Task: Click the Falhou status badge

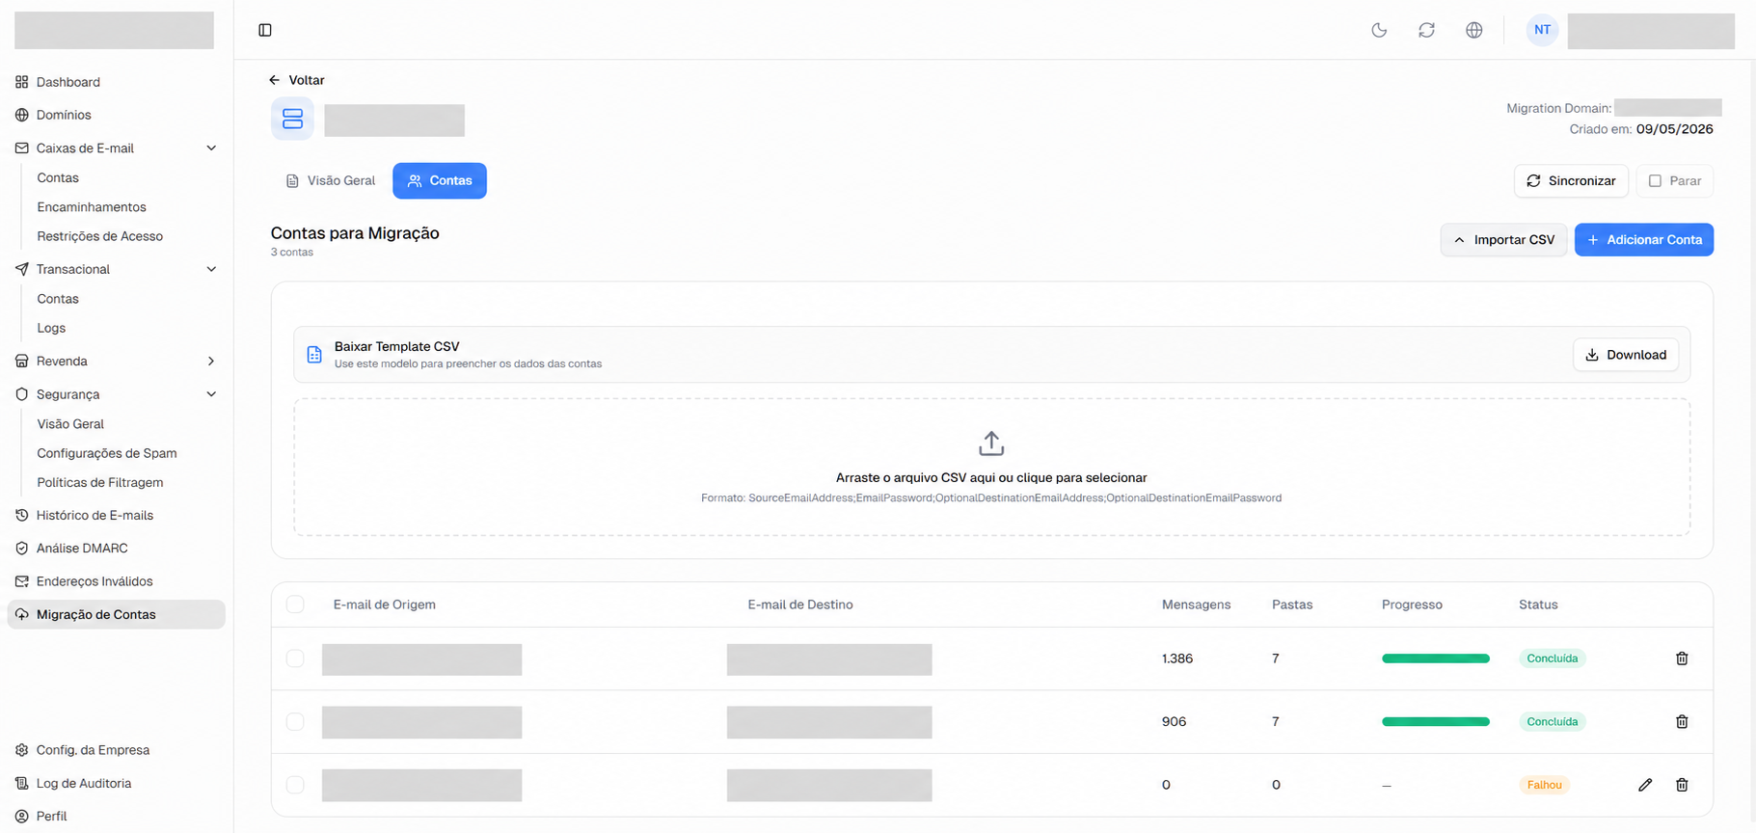Action: click(1545, 785)
